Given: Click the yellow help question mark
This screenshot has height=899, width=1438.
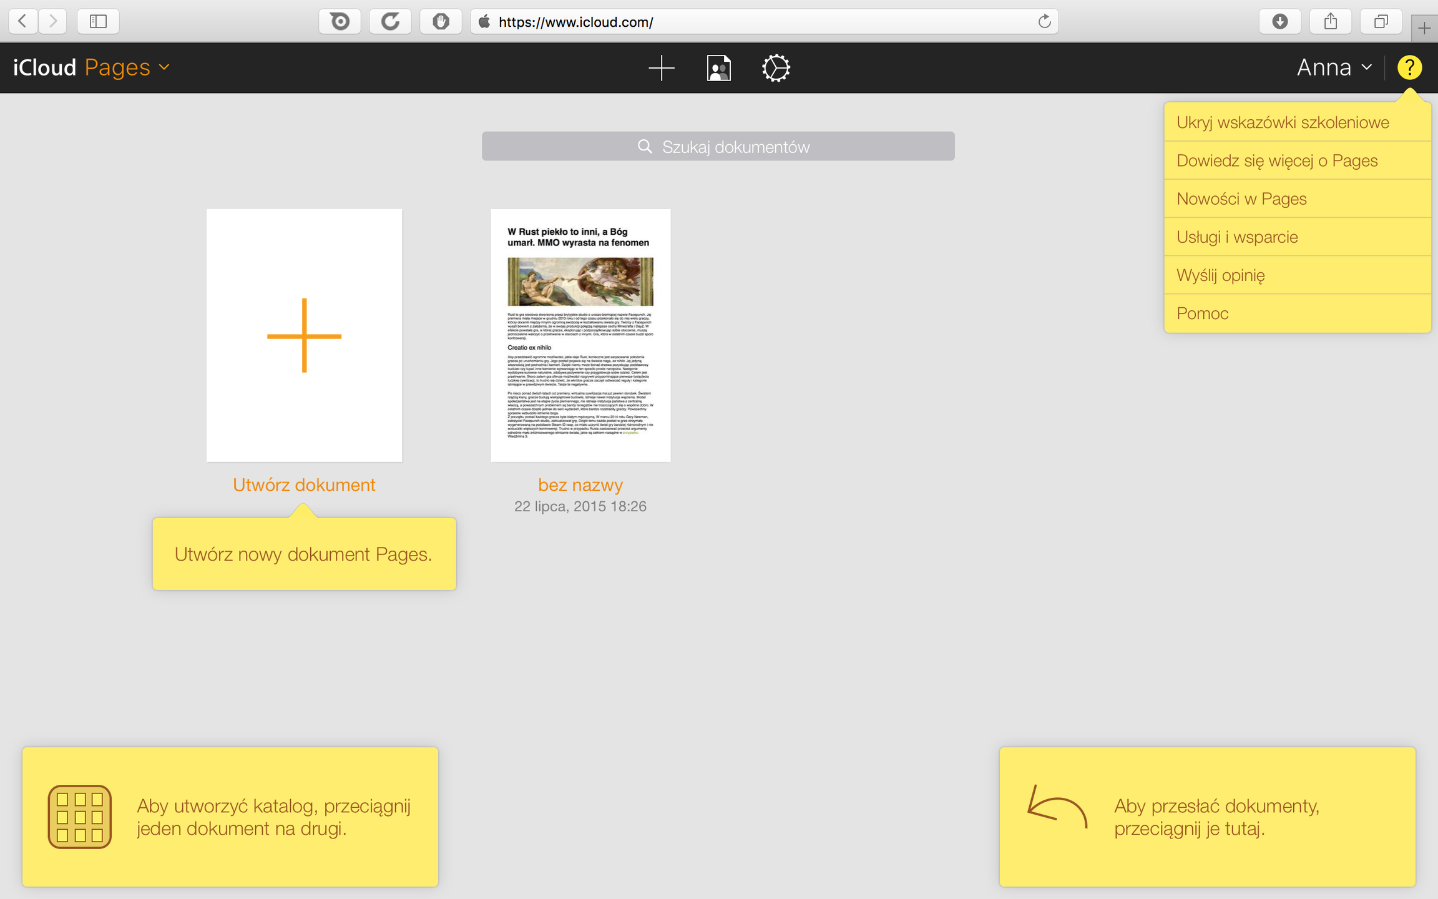Looking at the screenshot, I should click(x=1409, y=67).
